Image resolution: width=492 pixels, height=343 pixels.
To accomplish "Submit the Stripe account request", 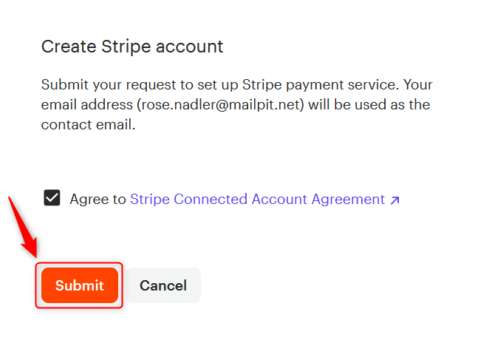I will click(x=80, y=285).
